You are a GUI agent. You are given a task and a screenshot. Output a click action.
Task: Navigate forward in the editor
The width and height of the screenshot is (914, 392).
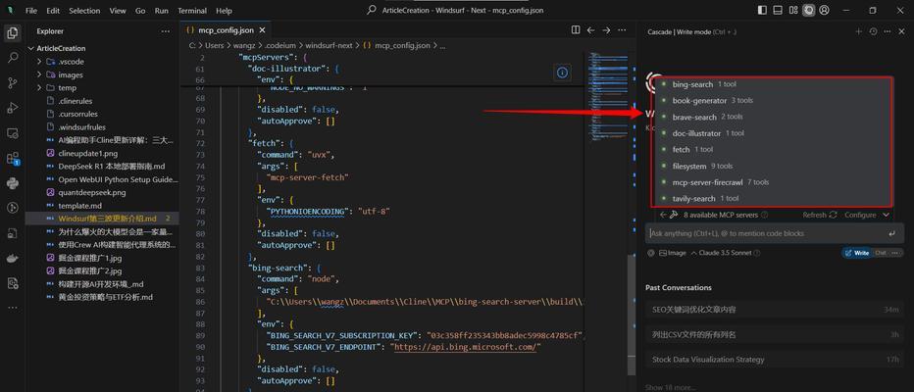point(606,29)
